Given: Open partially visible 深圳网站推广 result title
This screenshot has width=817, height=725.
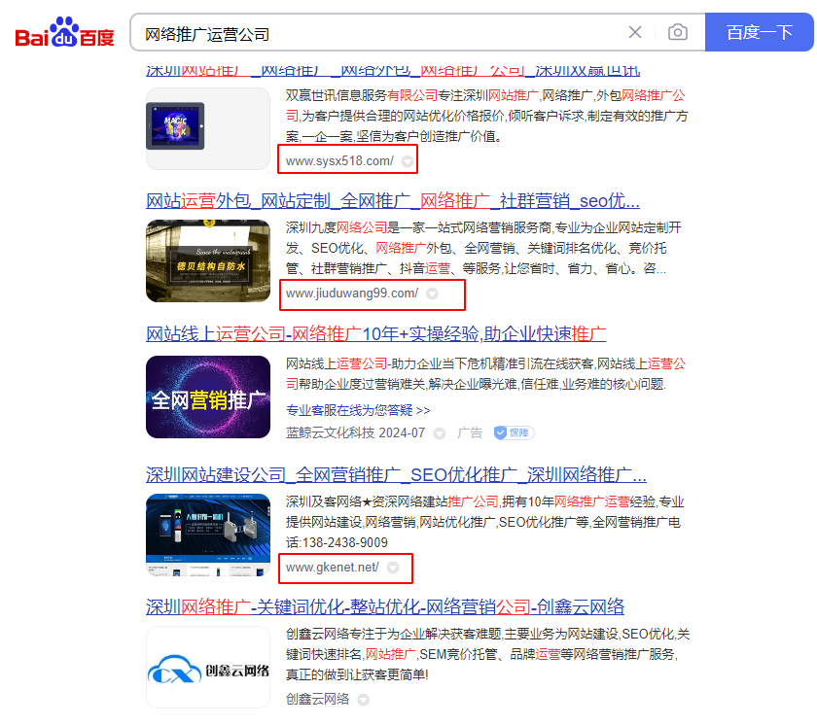Looking at the screenshot, I should [x=393, y=70].
